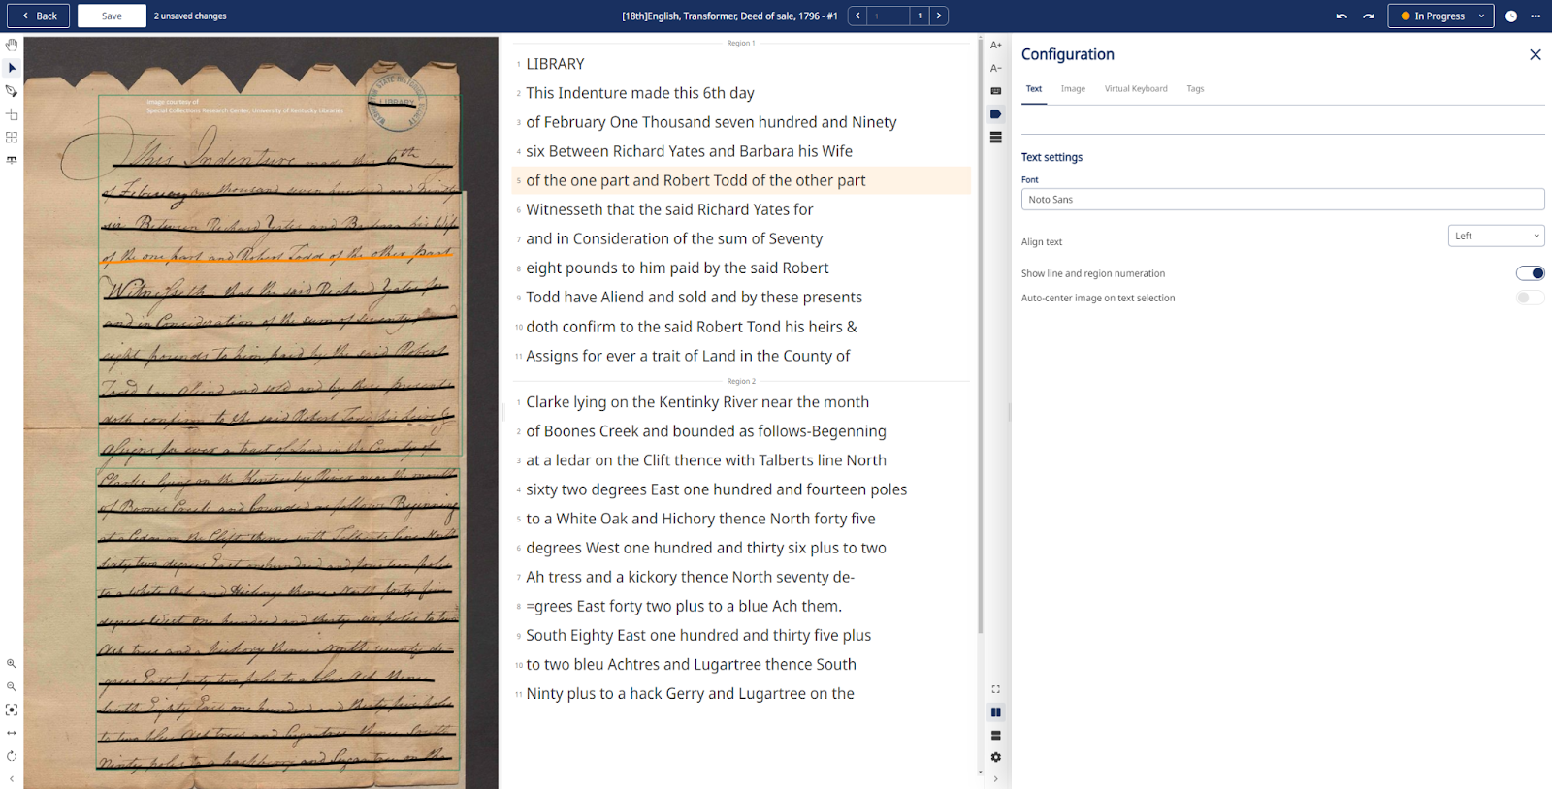
Task: Click the Save button
Action: coord(112,16)
